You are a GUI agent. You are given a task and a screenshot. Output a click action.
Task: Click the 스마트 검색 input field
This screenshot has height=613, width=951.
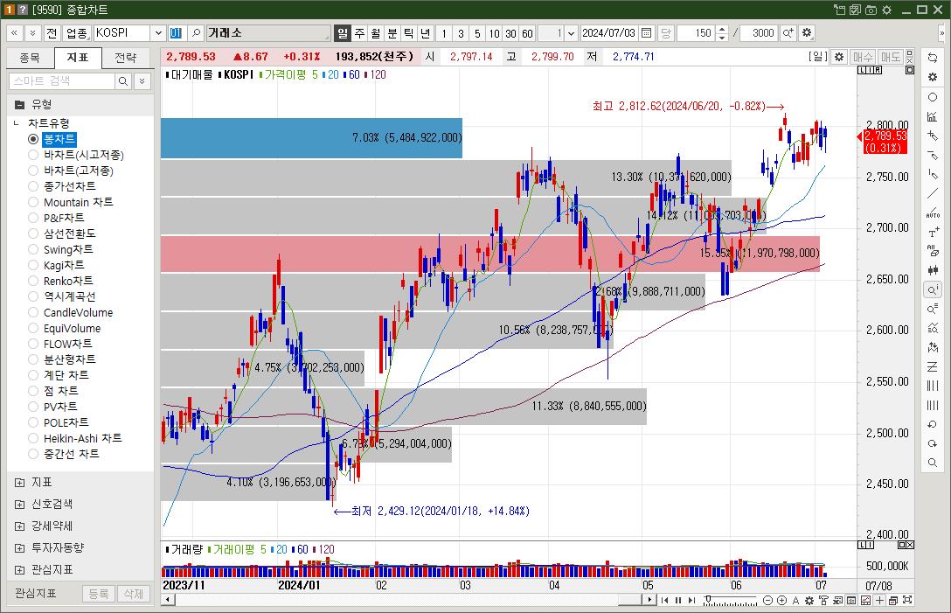62,80
